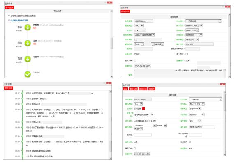Open the 中介公司 customer type dropdown in upper-right form
Image resolution: width=234 pixels, height=163 pixels.
click(x=192, y=39)
